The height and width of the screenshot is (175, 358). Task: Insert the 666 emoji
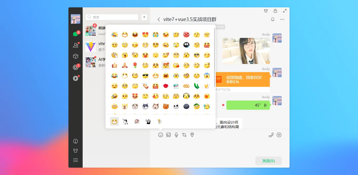point(186,86)
